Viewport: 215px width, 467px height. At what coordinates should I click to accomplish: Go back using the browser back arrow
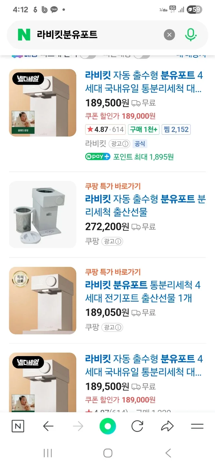coord(48,426)
